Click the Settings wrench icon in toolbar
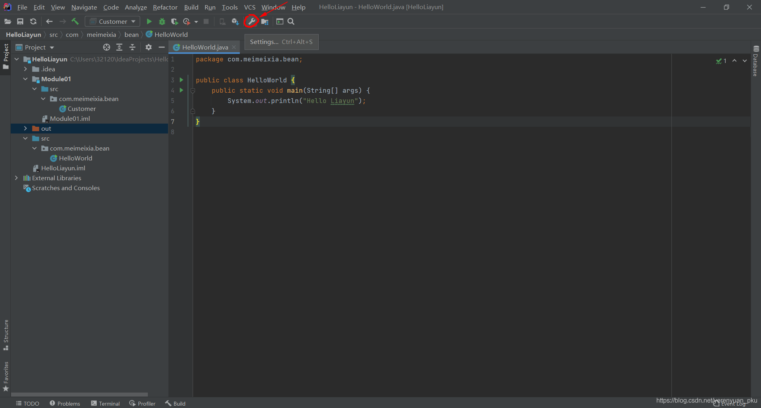This screenshot has width=761, height=408. coord(251,21)
